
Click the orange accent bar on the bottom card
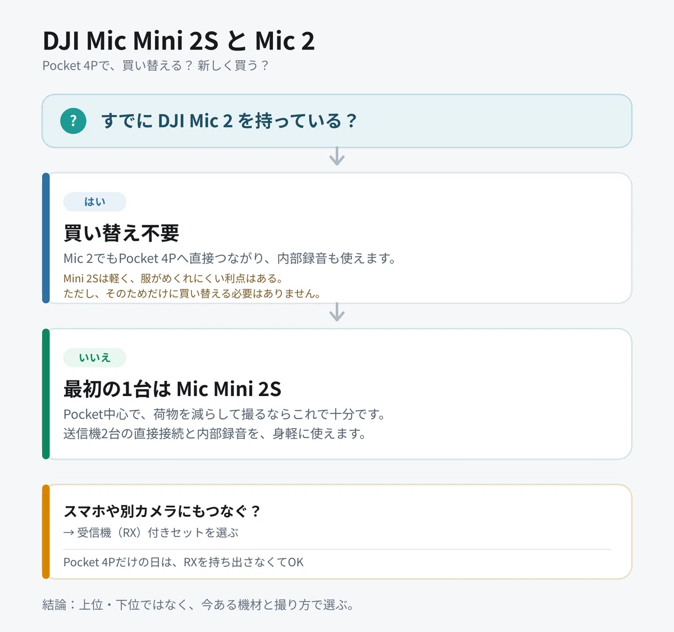coord(46,531)
